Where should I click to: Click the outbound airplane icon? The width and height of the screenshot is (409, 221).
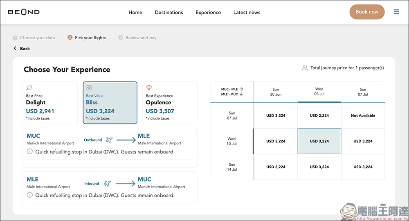tap(109, 140)
